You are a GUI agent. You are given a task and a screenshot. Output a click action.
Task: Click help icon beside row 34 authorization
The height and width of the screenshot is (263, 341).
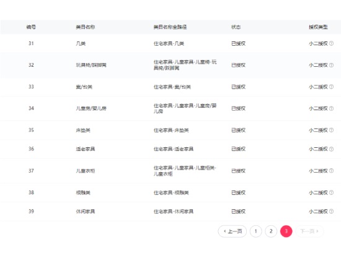(331, 108)
